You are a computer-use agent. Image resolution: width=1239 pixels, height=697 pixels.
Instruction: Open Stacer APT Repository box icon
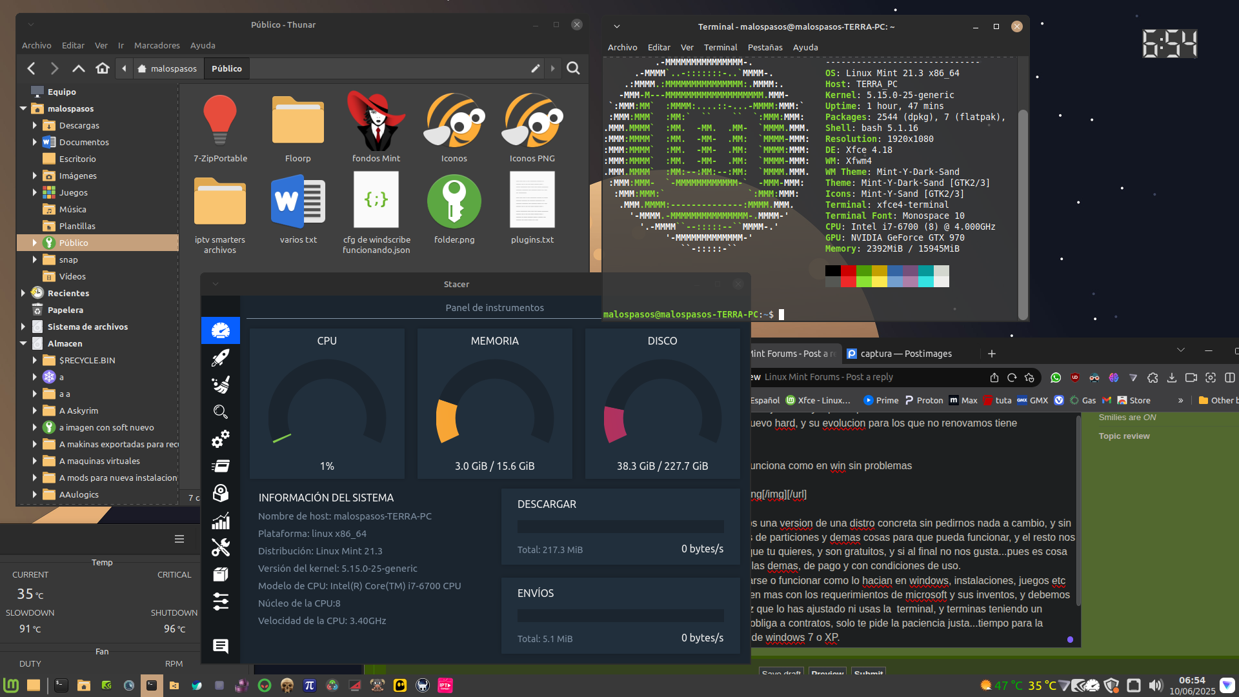pyautogui.click(x=221, y=574)
